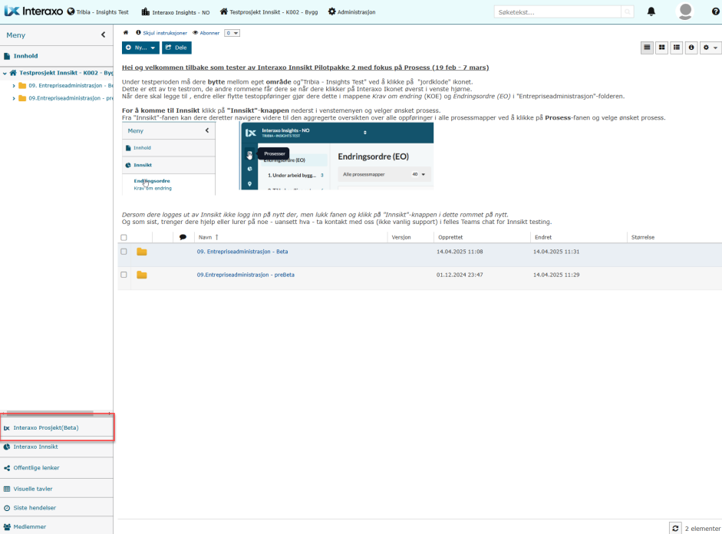Viewport: 722px width, 534px height.
Task: Select Innhold in the sidebar menu
Action: tap(57, 56)
